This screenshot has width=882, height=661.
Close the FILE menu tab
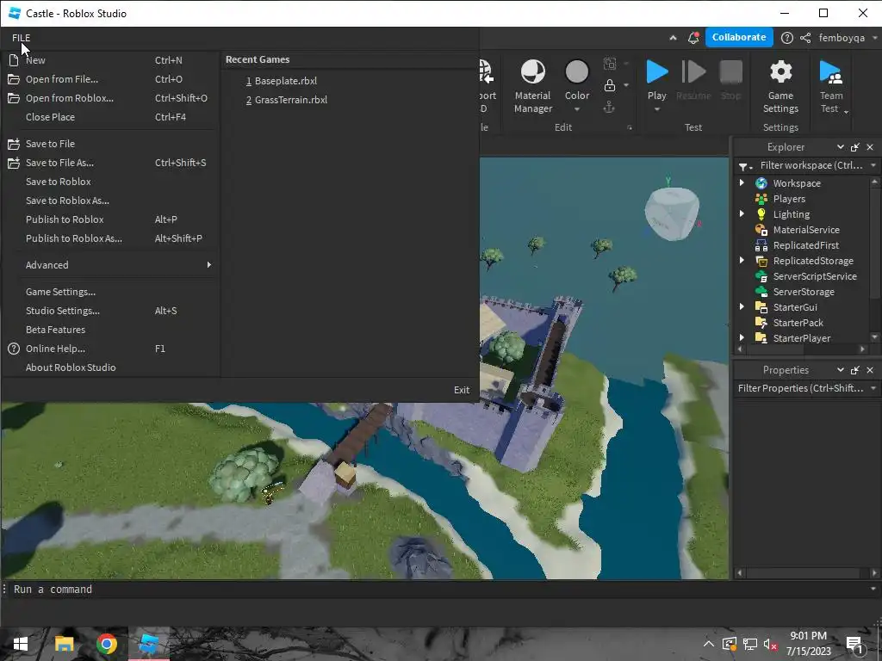point(22,38)
